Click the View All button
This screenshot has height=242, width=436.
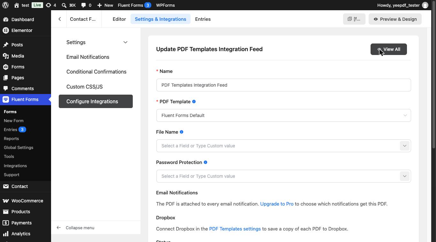388,49
